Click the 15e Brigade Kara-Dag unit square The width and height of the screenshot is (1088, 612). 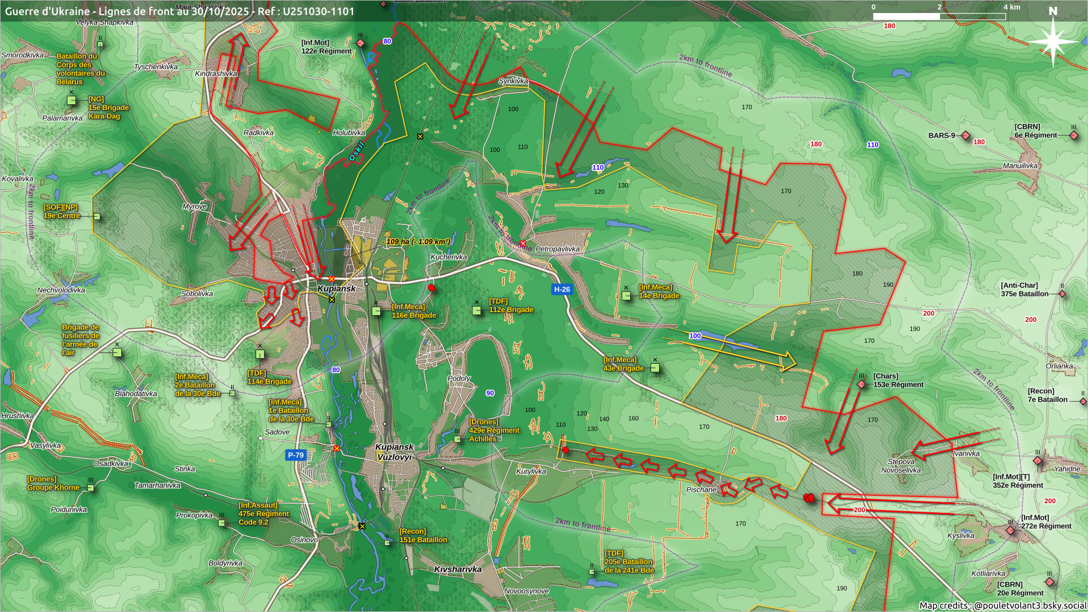click(71, 101)
